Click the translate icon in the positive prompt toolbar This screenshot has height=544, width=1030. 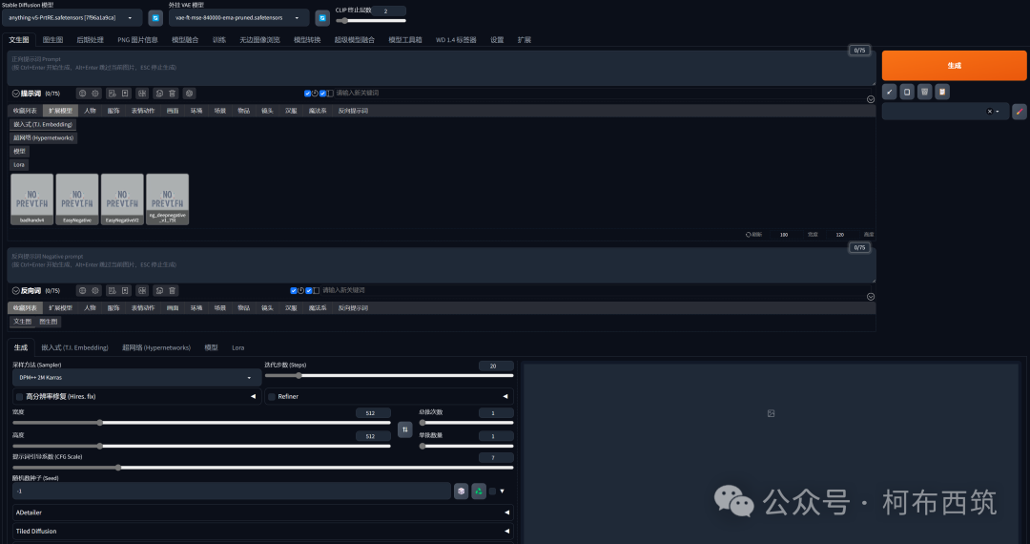[142, 94]
